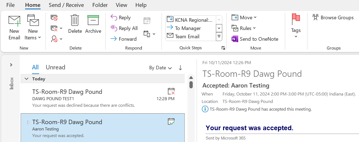Screen dimensions: 359x142
Task: Show only Unread messages
Action: tap(55, 67)
